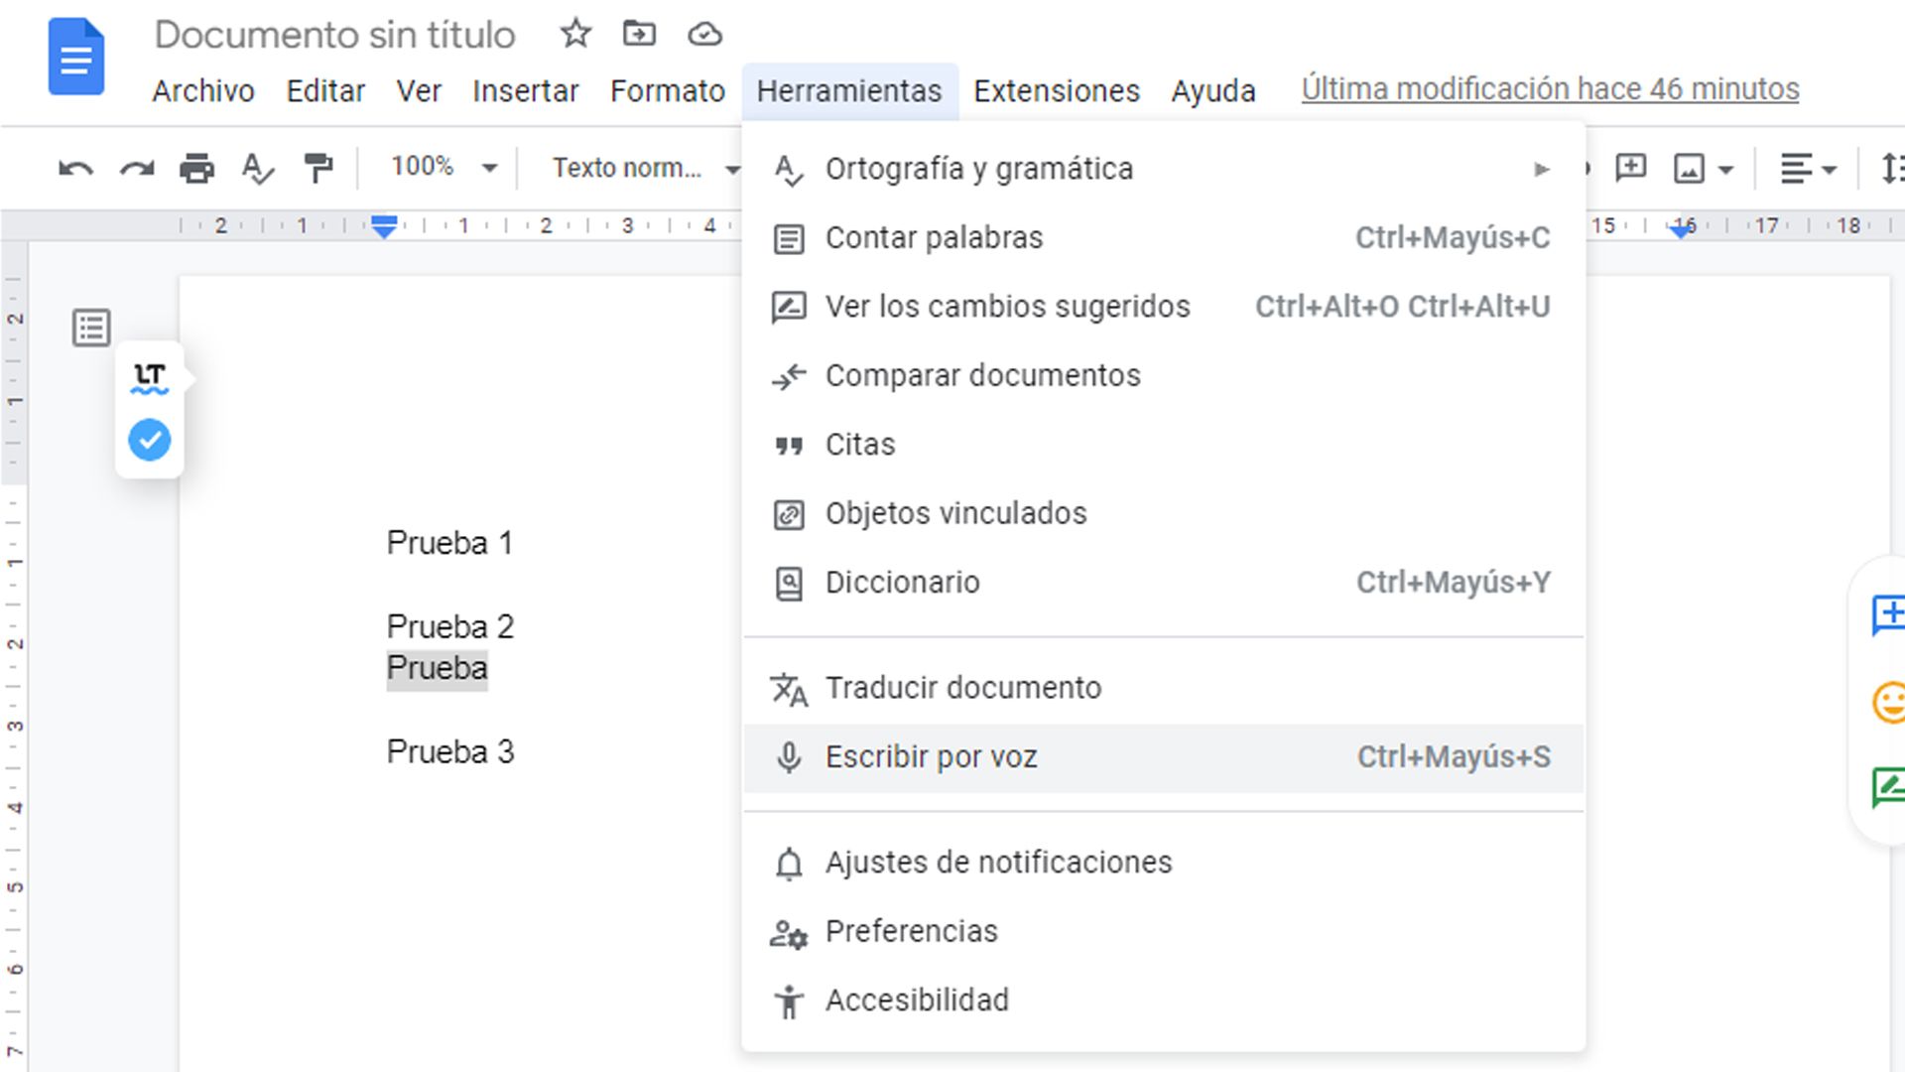Open the Extensiones menu
This screenshot has height=1072, width=1905.
[1056, 90]
